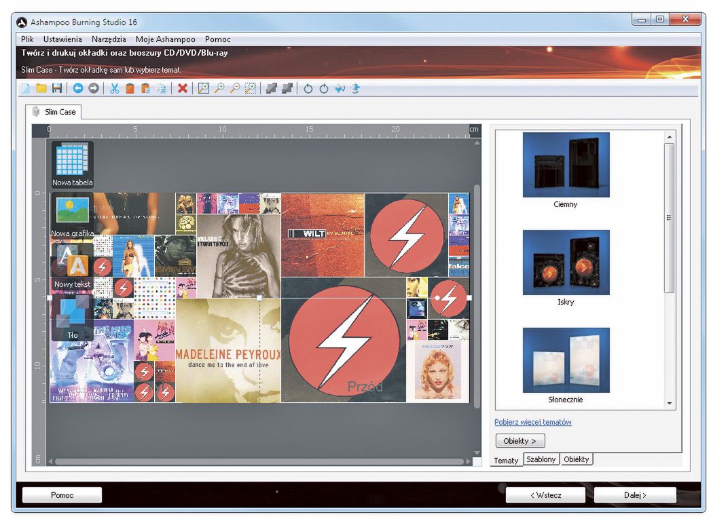711x519 pixels.
Task: Click the clipboard with document sheet icon
Action: (x=145, y=88)
